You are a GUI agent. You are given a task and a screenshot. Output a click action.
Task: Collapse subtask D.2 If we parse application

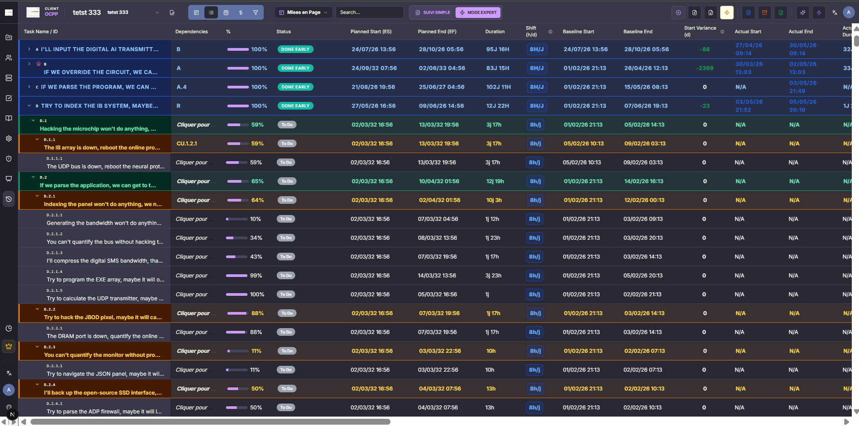pyautogui.click(x=33, y=177)
